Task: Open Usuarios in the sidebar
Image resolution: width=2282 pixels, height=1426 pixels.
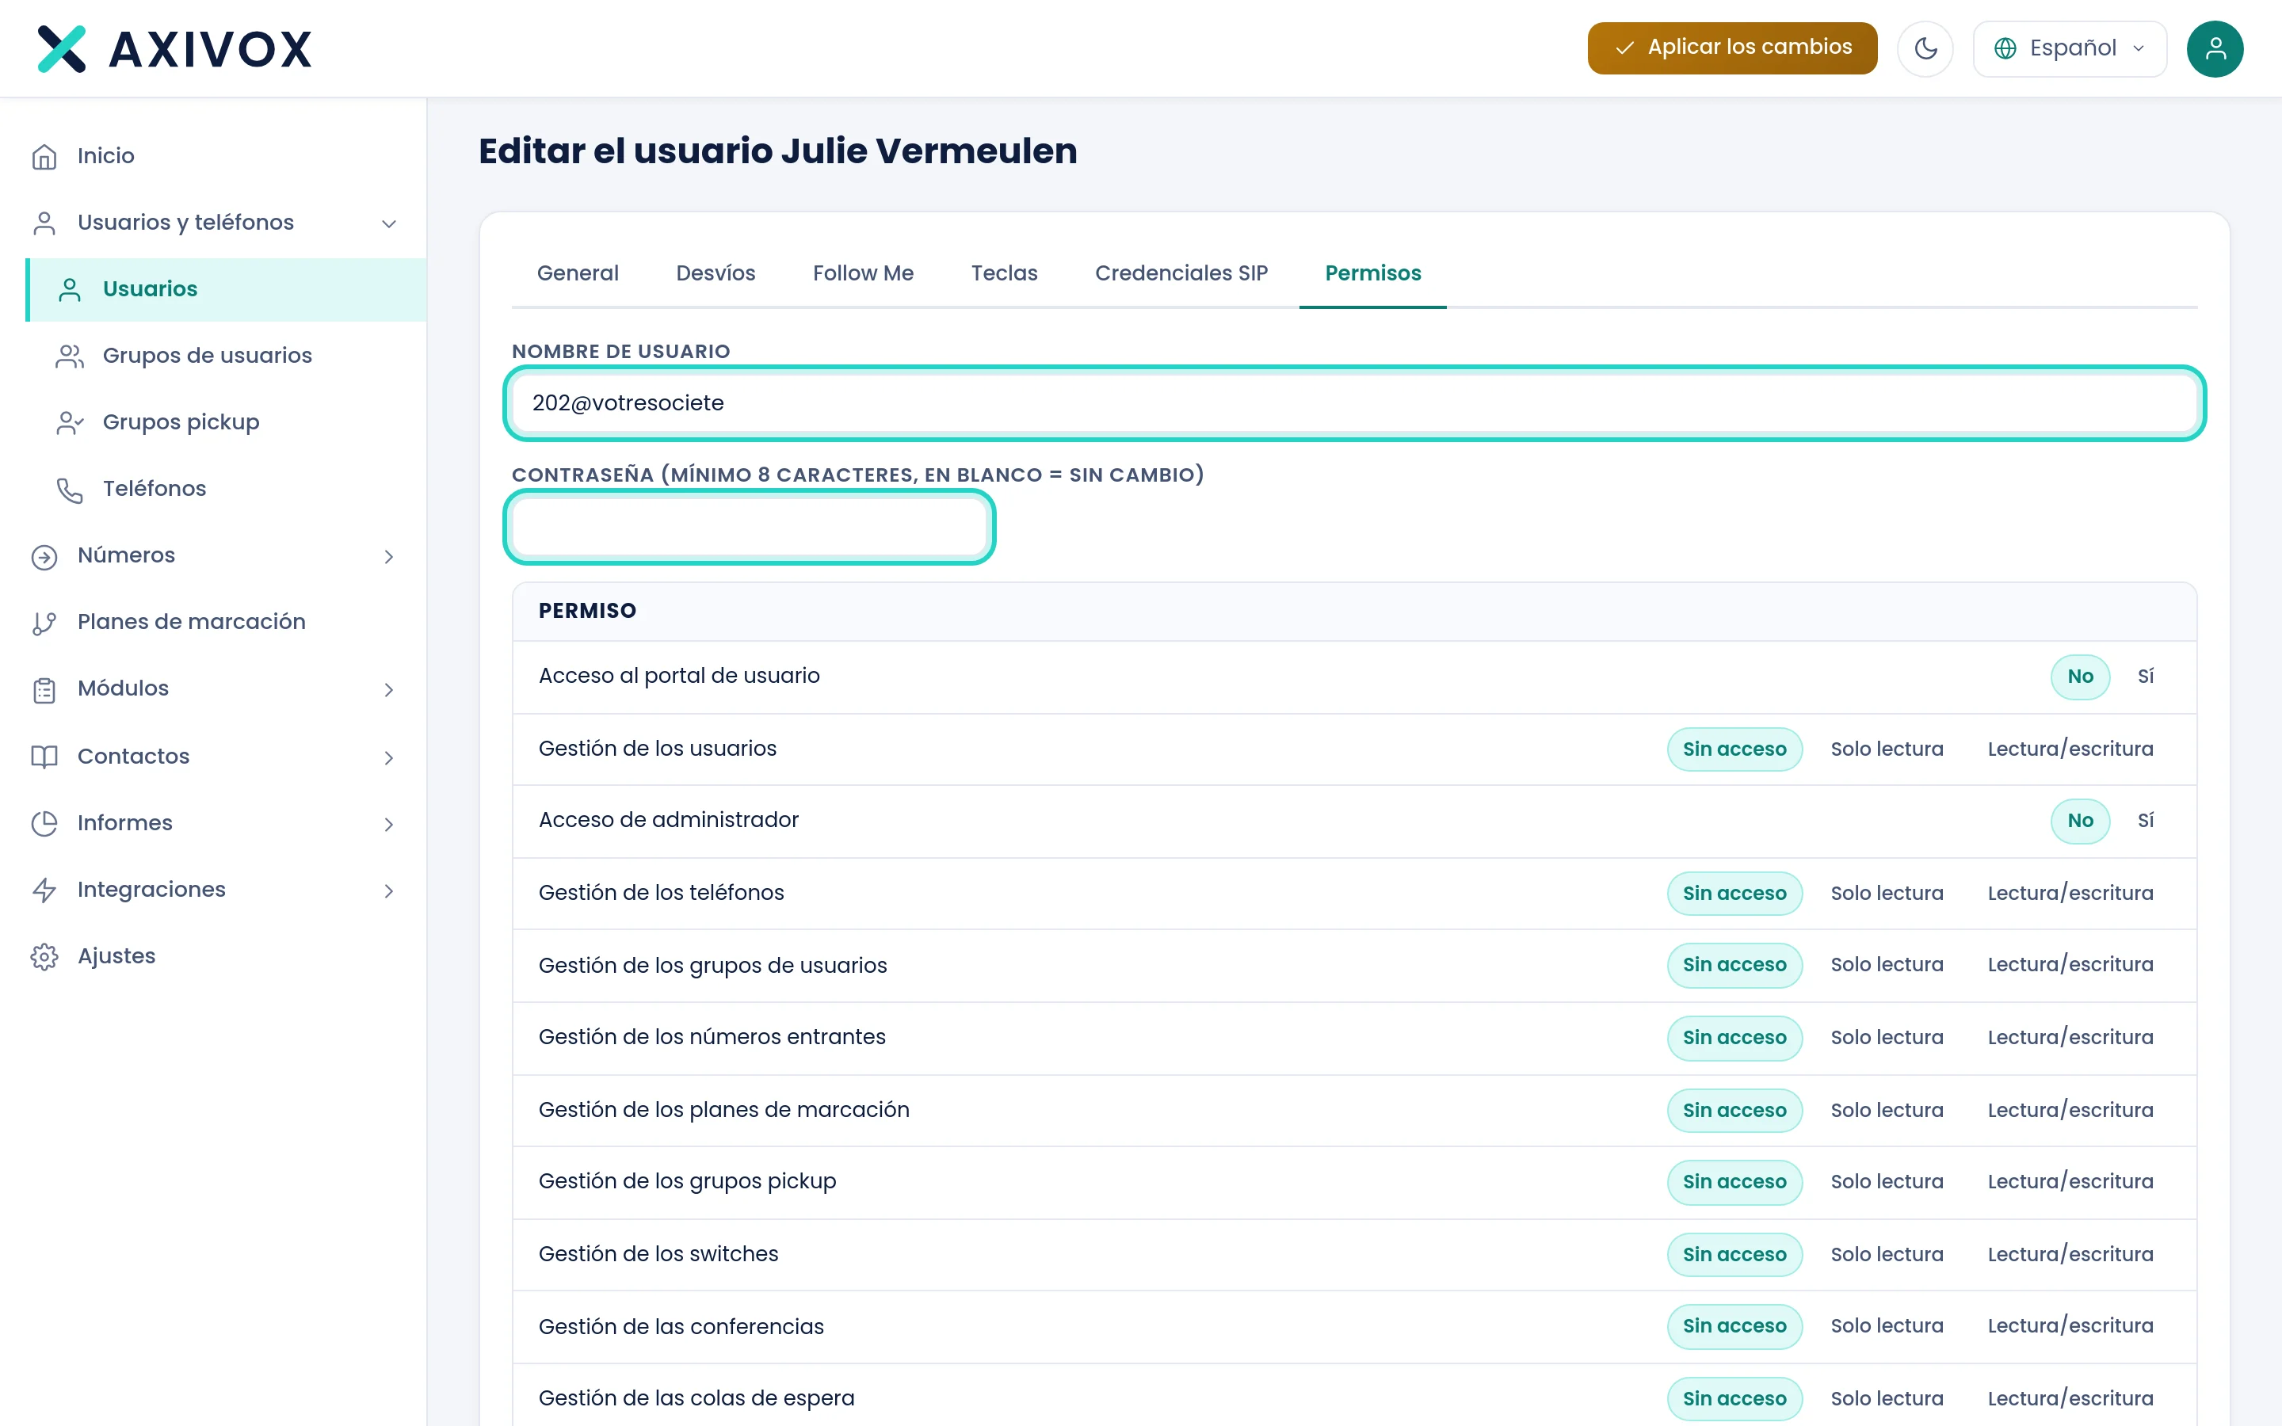Action: tap(227, 289)
